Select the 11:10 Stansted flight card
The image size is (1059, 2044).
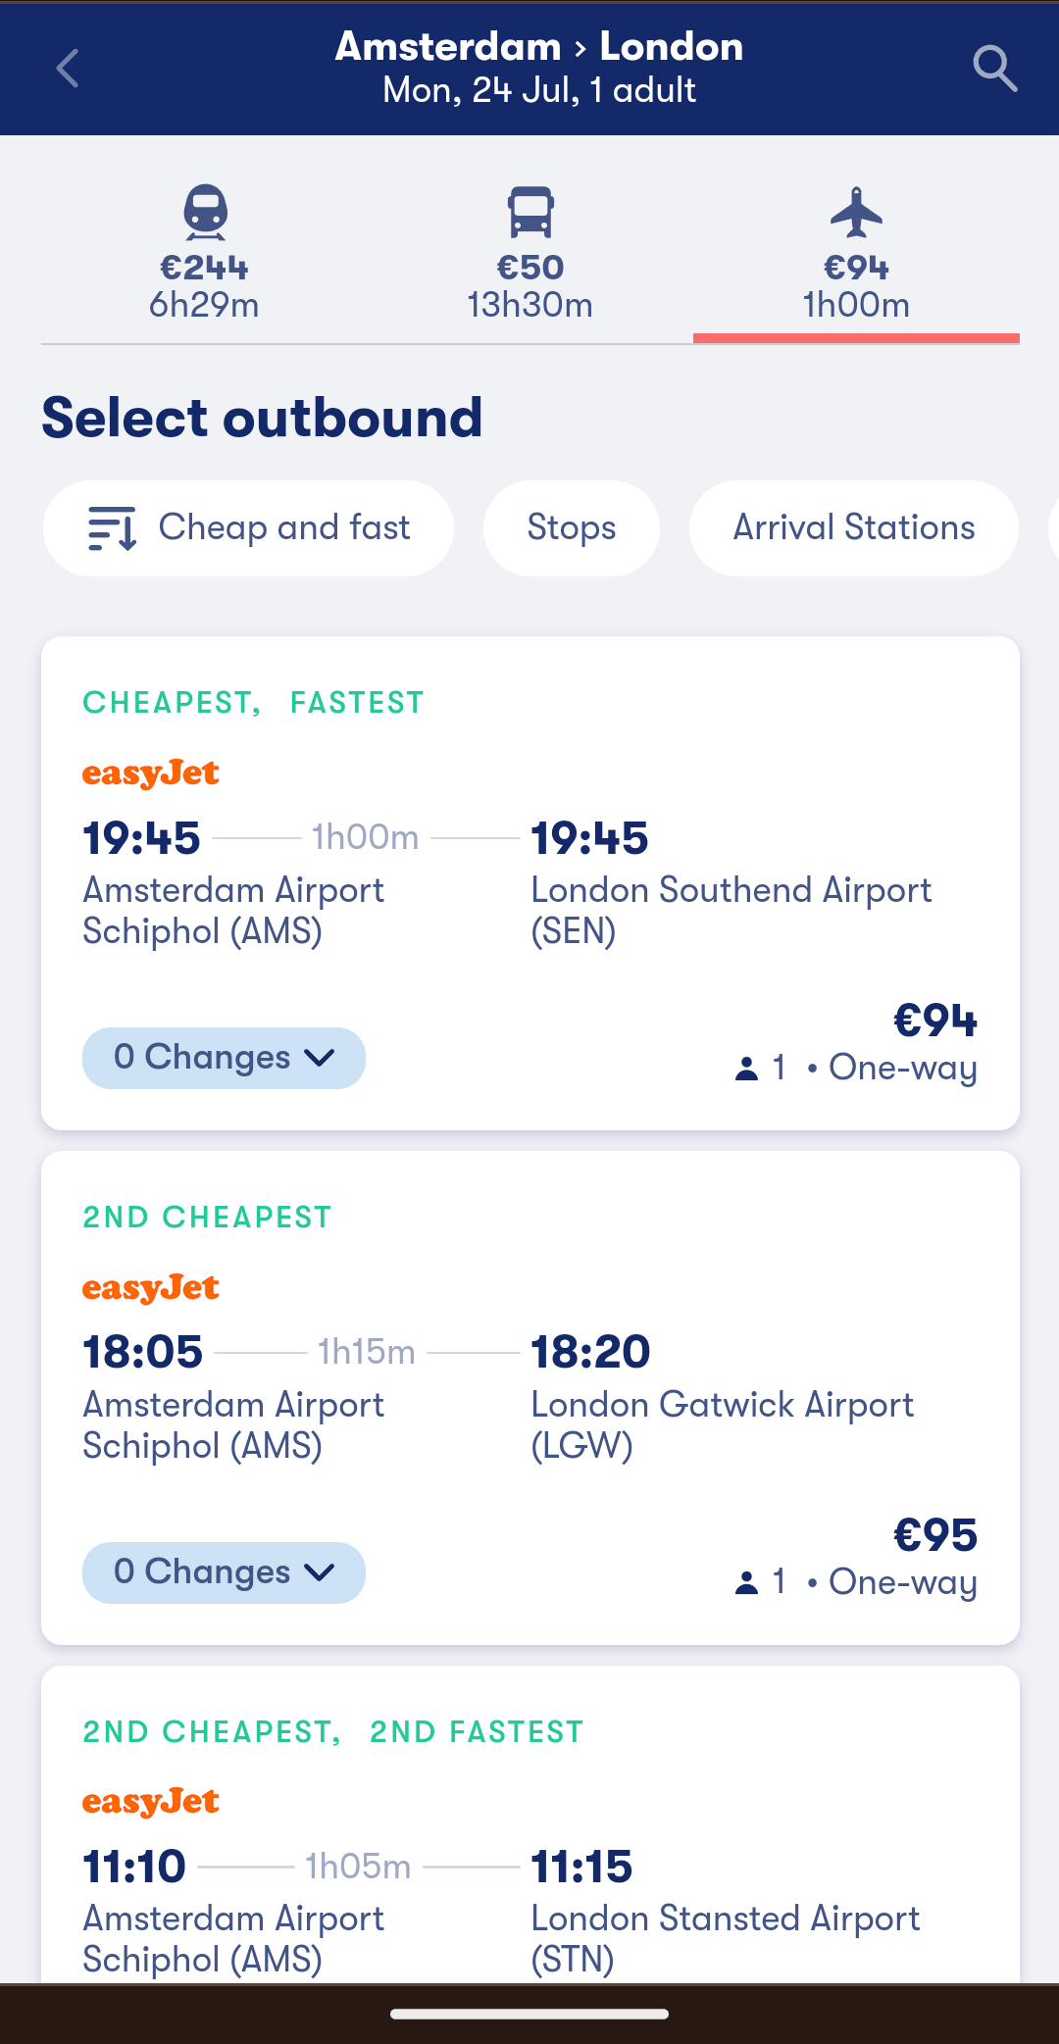click(x=529, y=1863)
